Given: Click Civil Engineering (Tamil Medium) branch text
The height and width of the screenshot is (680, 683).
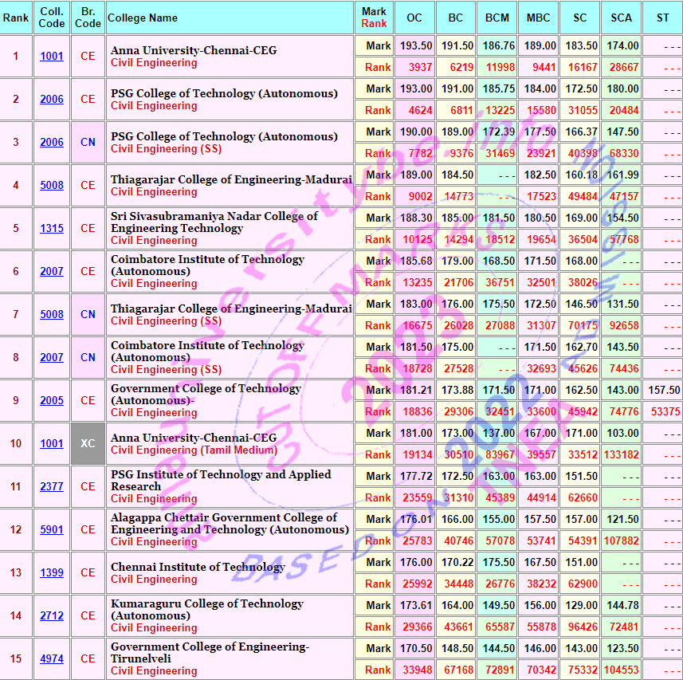Looking at the screenshot, I should tap(194, 450).
